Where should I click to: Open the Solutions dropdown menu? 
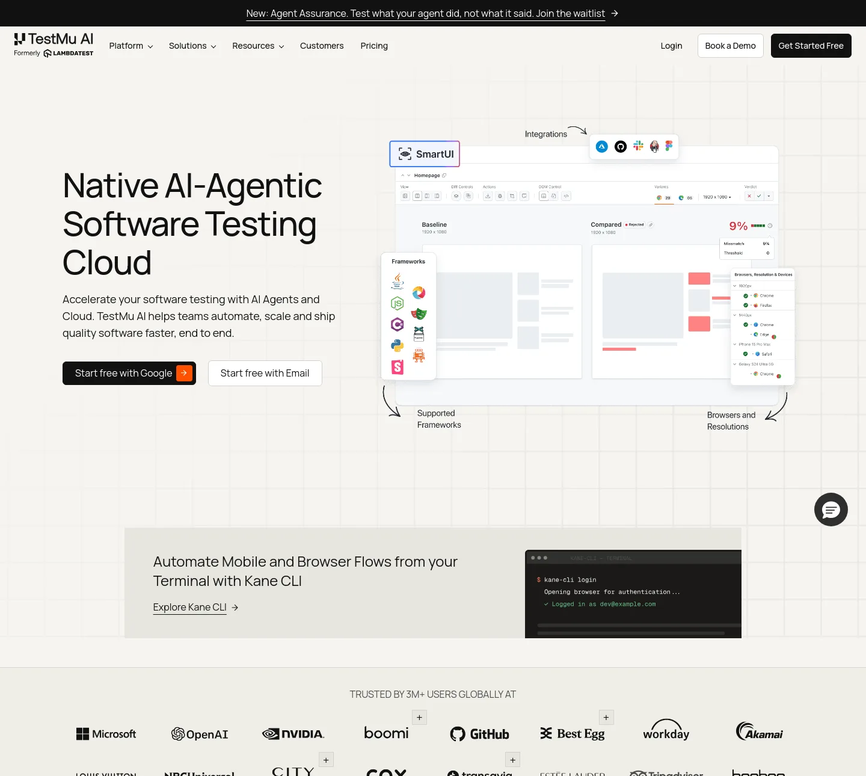(x=192, y=46)
